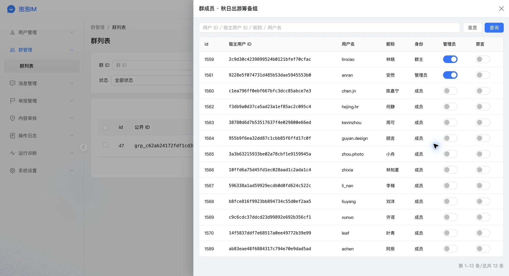Open the 系统设置 menu item
Screen dimensions: 509x276
(x=42, y=171)
